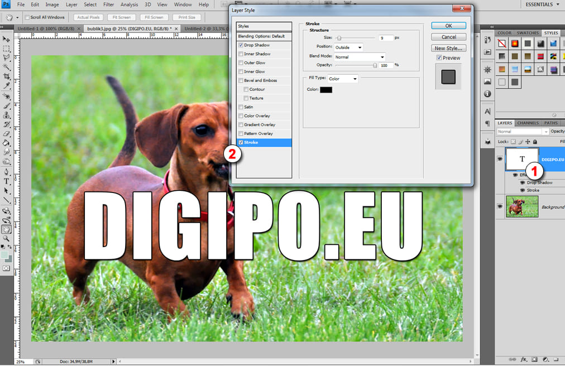Select the Move tool
Image resolution: width=565 pixels, height=366 pixels.
(7, 39)
